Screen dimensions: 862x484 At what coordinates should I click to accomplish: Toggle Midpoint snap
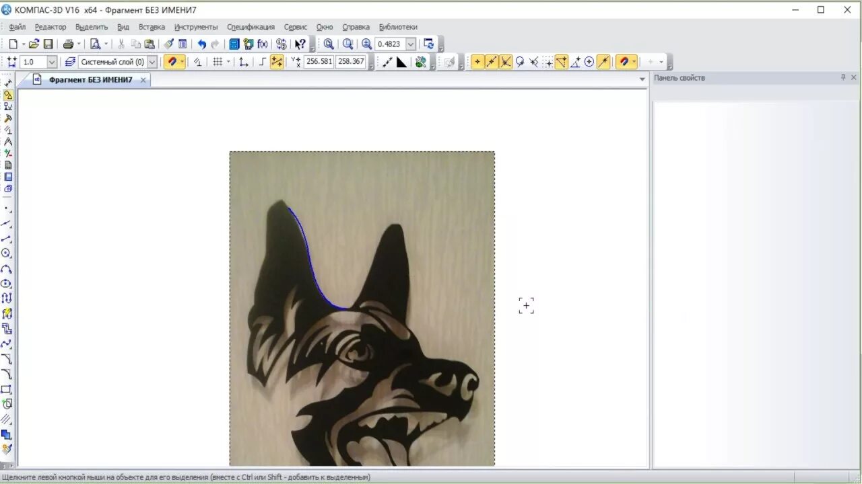point(492,62)
